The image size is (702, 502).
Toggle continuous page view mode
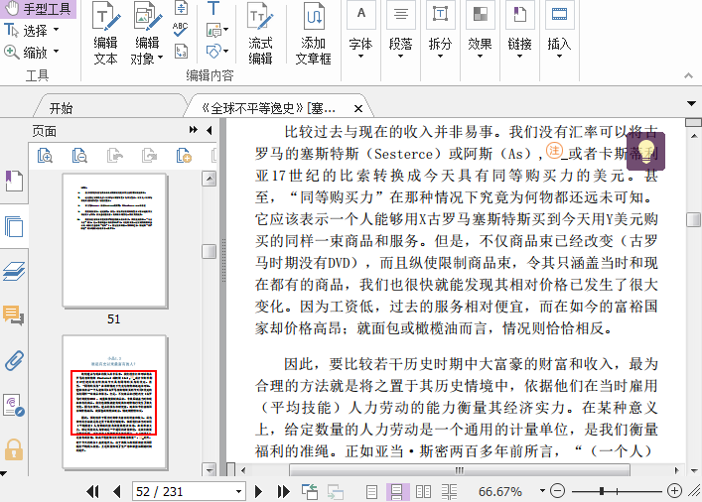[396, 492]
